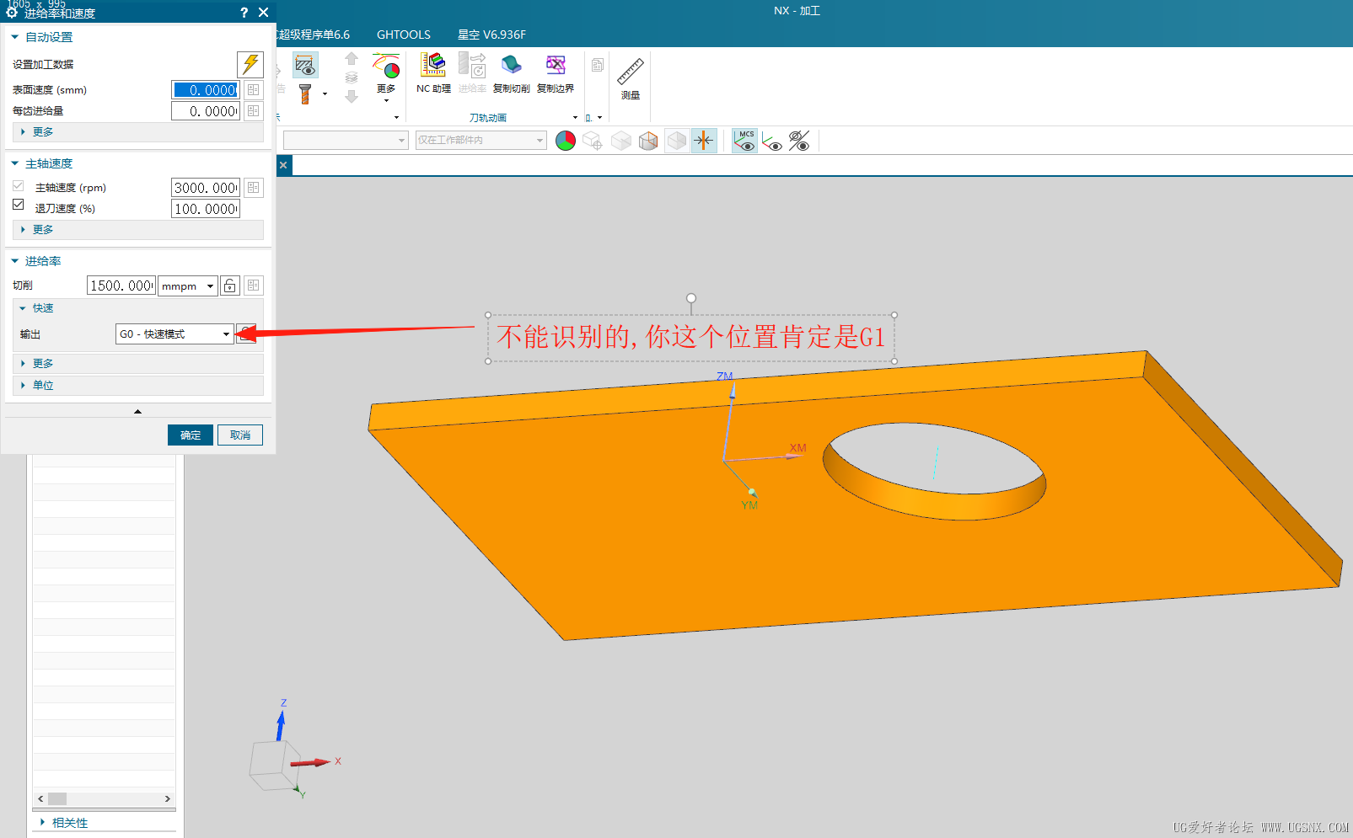Close the 进给率和速度 dialog
The image size is (1353, 838).
coord(264,13)
